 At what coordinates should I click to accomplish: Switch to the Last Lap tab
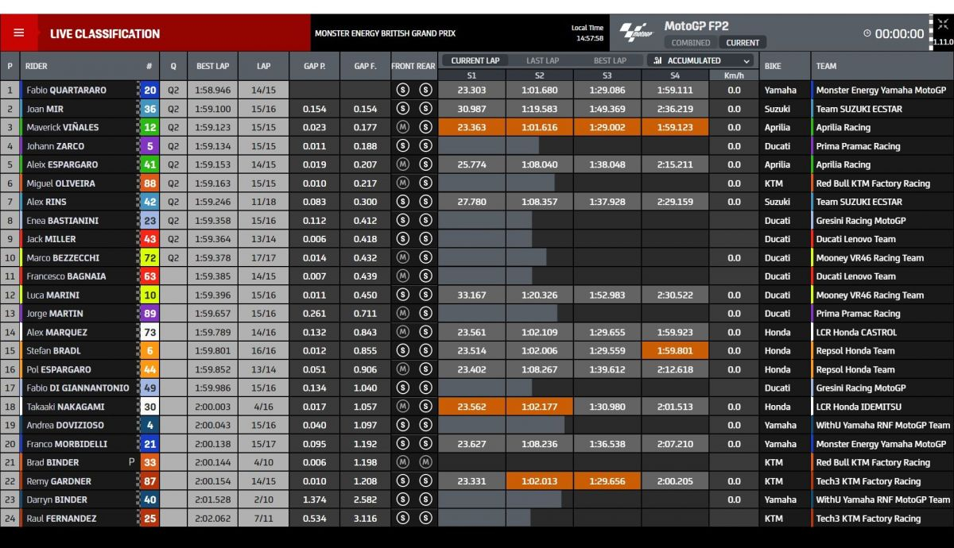pos(542,60)
